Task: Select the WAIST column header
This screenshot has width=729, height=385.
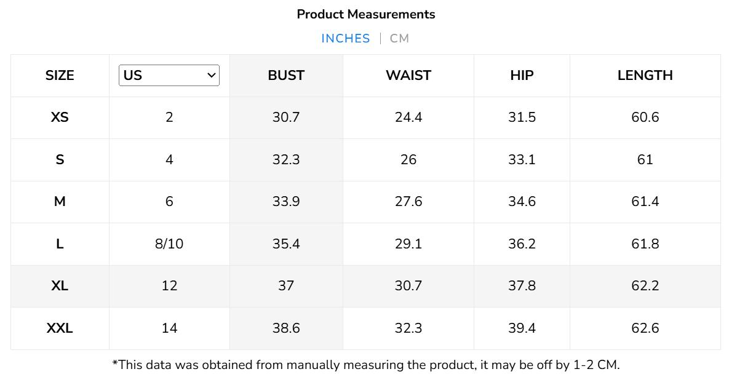Action: 408,76
